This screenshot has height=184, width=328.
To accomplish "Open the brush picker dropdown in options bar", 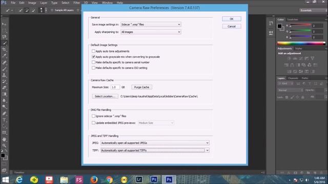I will pyautogui.click(x=46, y=10).
